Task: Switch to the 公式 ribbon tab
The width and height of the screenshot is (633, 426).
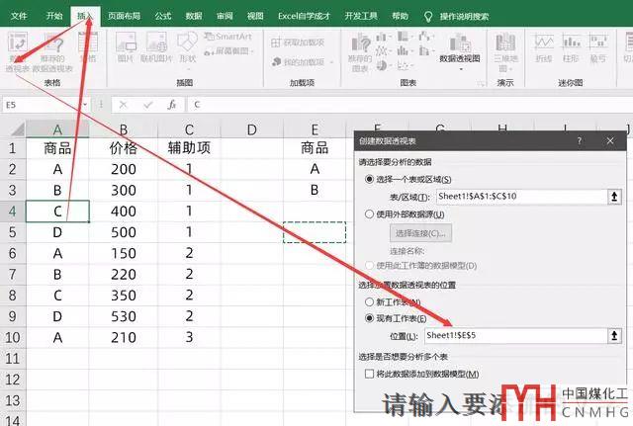Action: click(163, 16)
